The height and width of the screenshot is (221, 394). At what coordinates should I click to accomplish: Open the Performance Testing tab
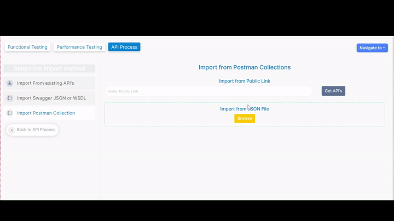tap(79, 47)
